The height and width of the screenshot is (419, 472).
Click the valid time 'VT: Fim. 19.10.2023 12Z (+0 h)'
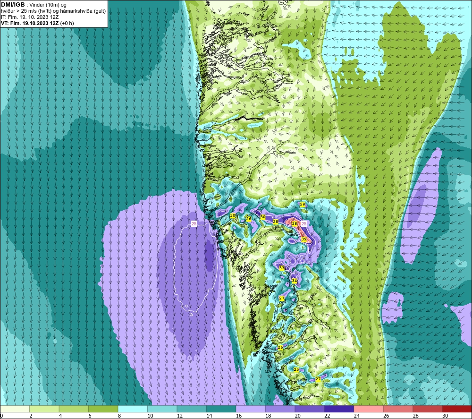(37, 23)
